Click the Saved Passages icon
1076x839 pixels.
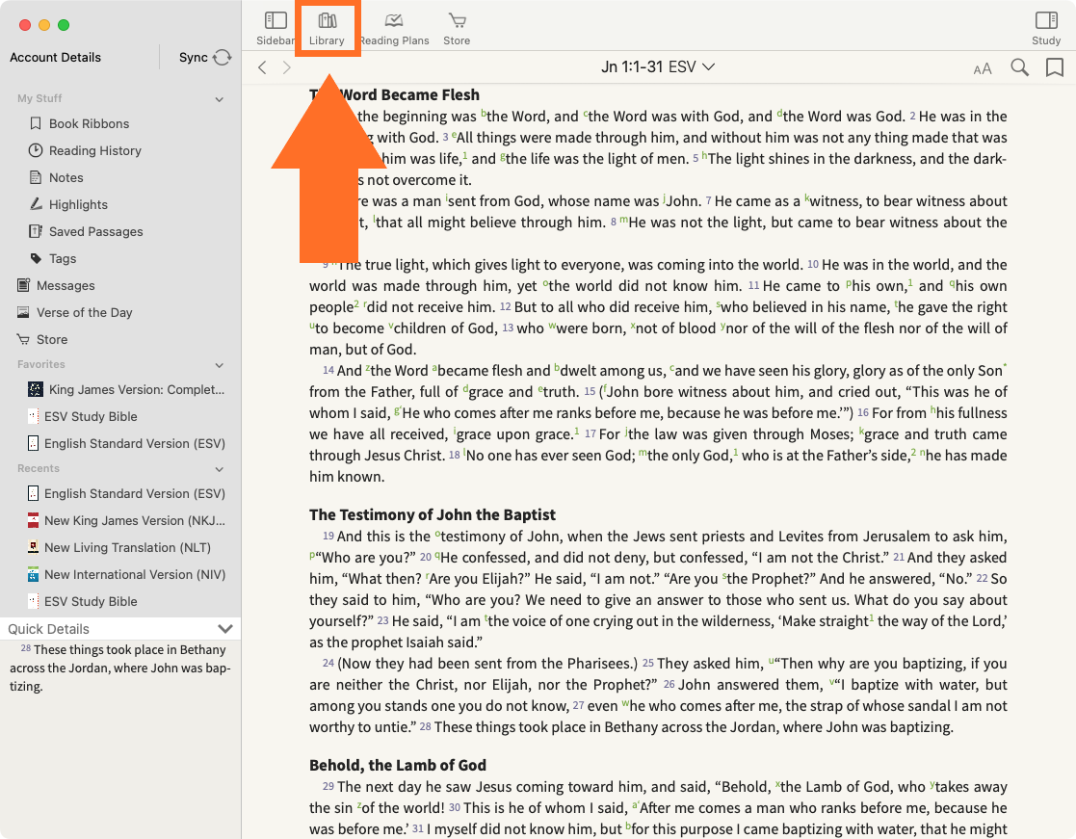36,231
